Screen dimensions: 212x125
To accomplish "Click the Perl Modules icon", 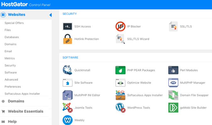I will click(x=173, y=70).
